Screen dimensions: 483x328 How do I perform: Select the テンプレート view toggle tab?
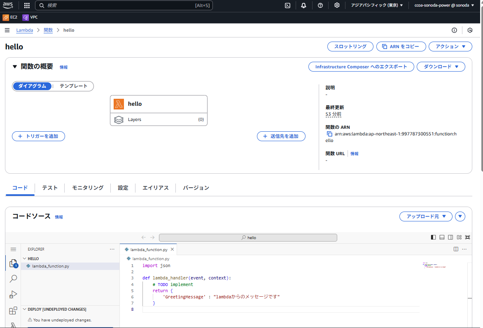pos(74,86)
